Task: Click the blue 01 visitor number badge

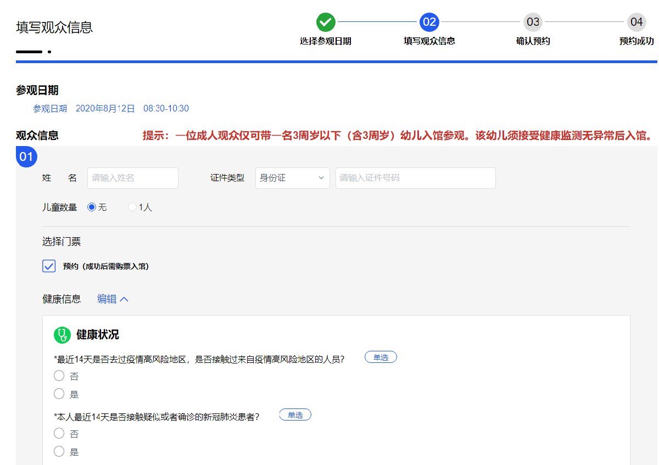Action: tap(26, 157)
